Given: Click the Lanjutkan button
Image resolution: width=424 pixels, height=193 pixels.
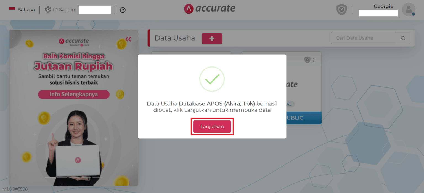Looking at the screenshot, I should [212, 127].
